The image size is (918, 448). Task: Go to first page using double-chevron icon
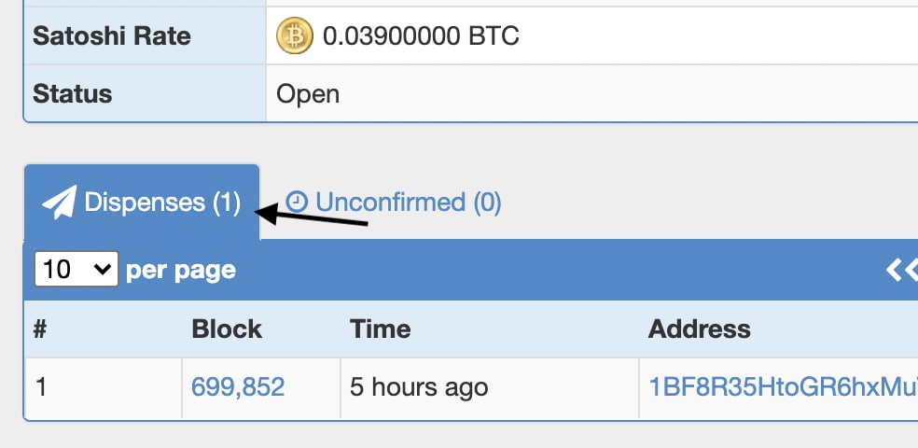point(902,270)
